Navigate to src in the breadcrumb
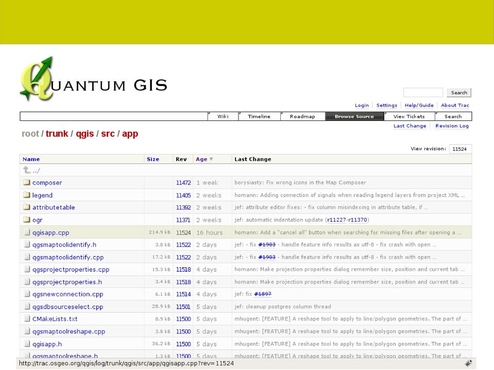This screenshot has height=370, width=494. (x=108, y=134)
